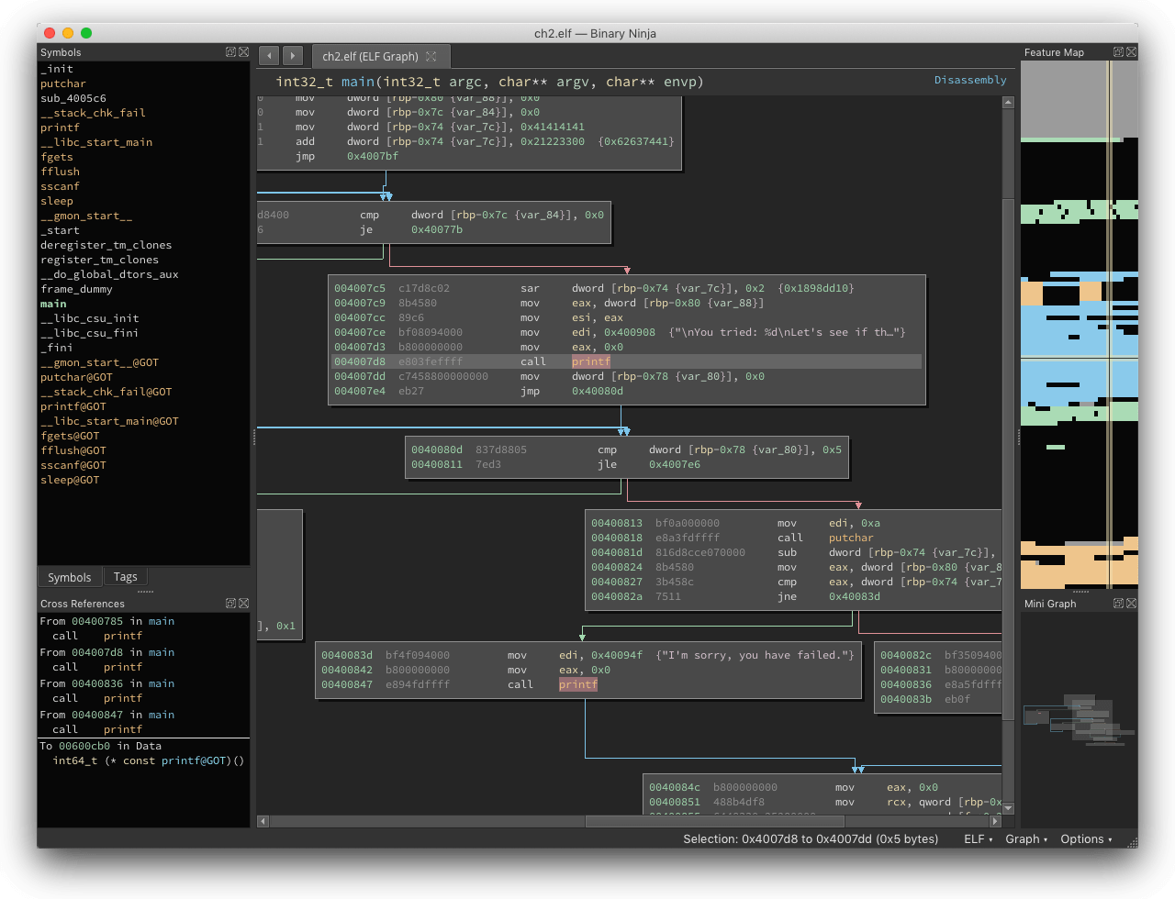Screen dimensions: 1175x899
Task: Close the Mini Graph panel
Action: [x=1132, y=604]
